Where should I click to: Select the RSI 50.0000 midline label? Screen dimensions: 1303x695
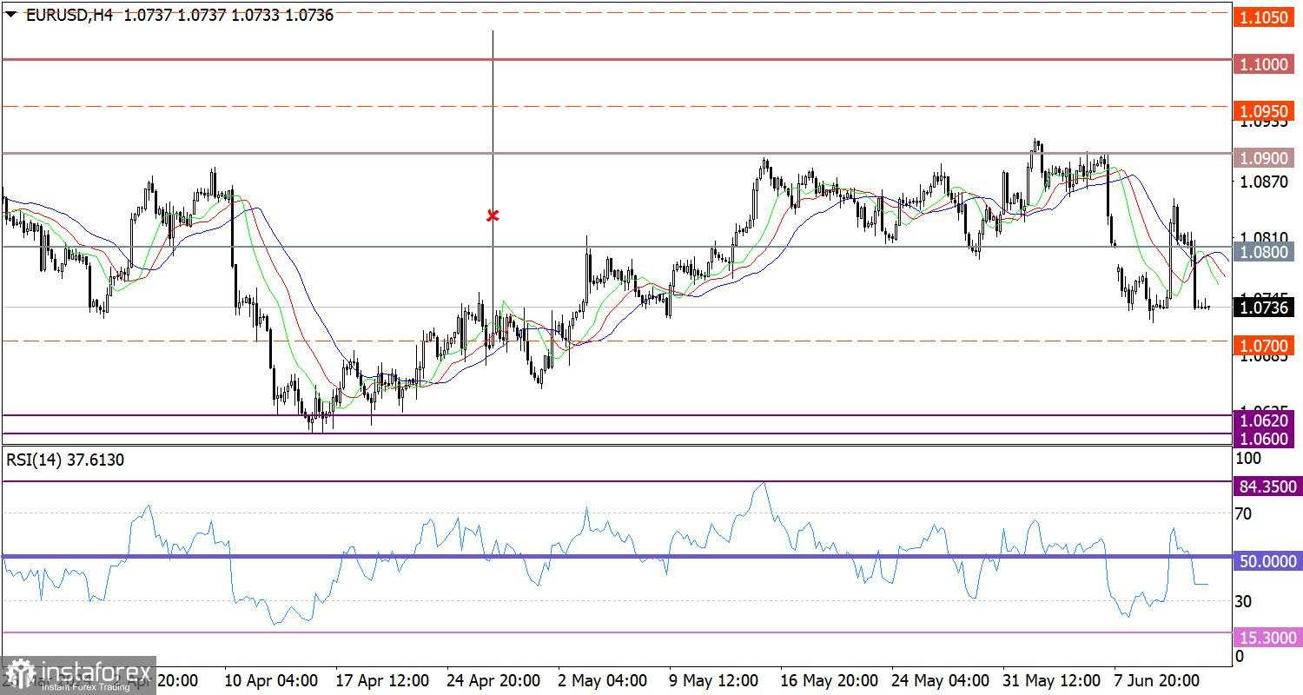pos(1267,561)
